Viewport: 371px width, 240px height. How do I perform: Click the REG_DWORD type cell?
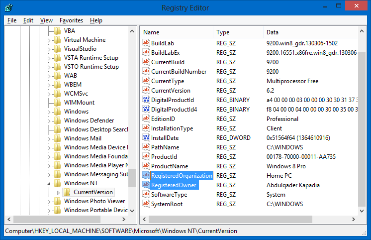point(233,137)
